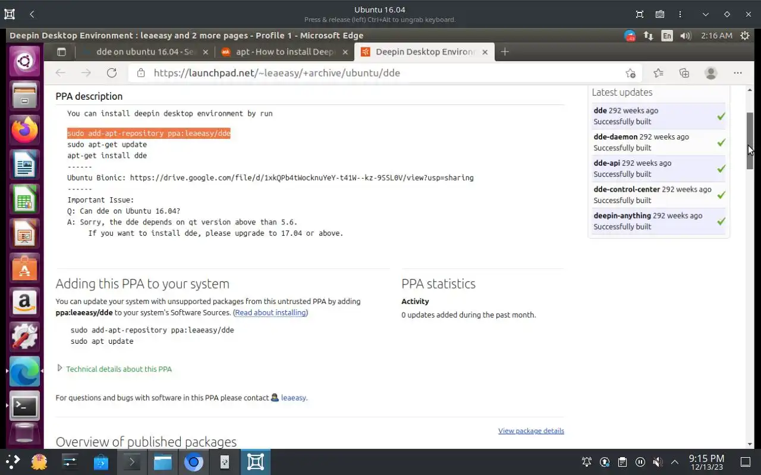Open Firefox from the Ubuntu launcher
This screenshot has height=475, width=761.
coord(24,130)
